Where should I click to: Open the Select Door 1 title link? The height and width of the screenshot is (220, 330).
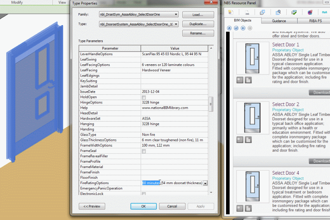285,44
